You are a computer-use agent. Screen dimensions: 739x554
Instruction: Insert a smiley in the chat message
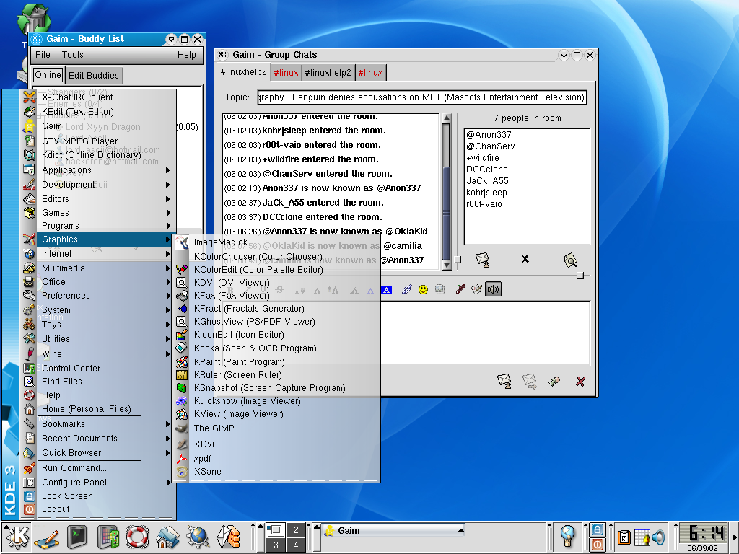click(x=423, y=289)
